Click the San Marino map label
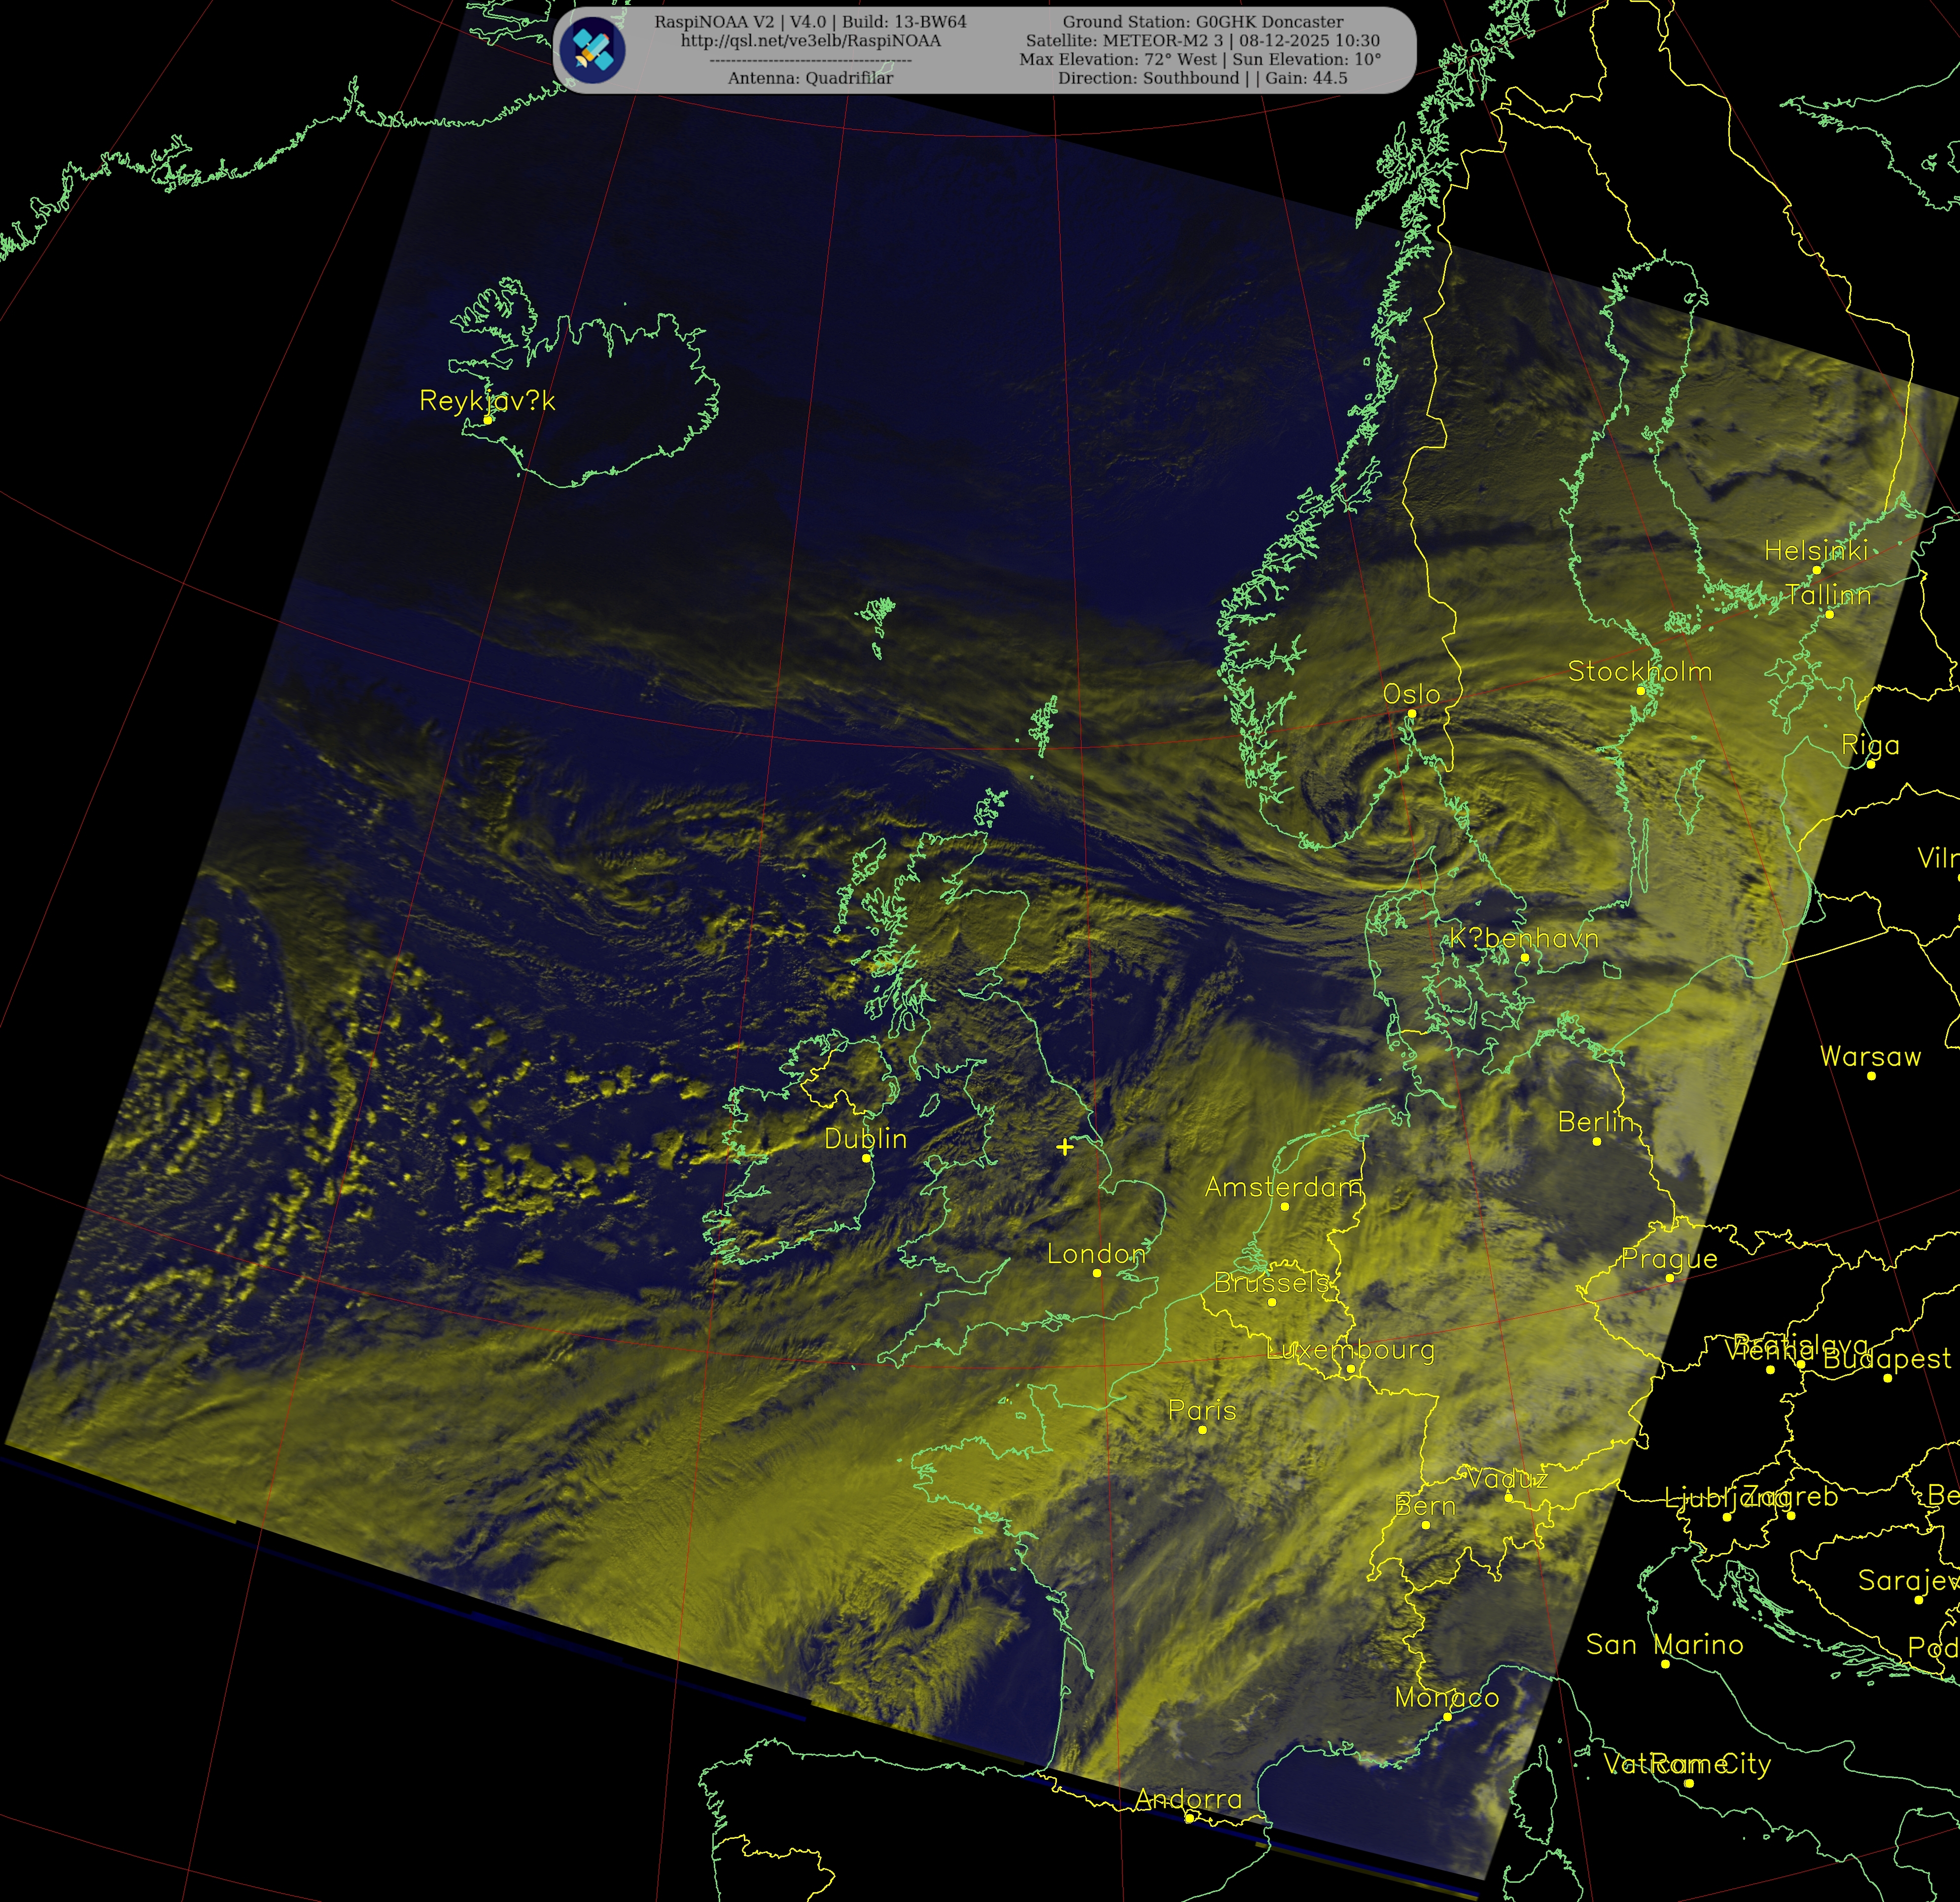This screenshot has width=1960, height=1902. 1664,1644
